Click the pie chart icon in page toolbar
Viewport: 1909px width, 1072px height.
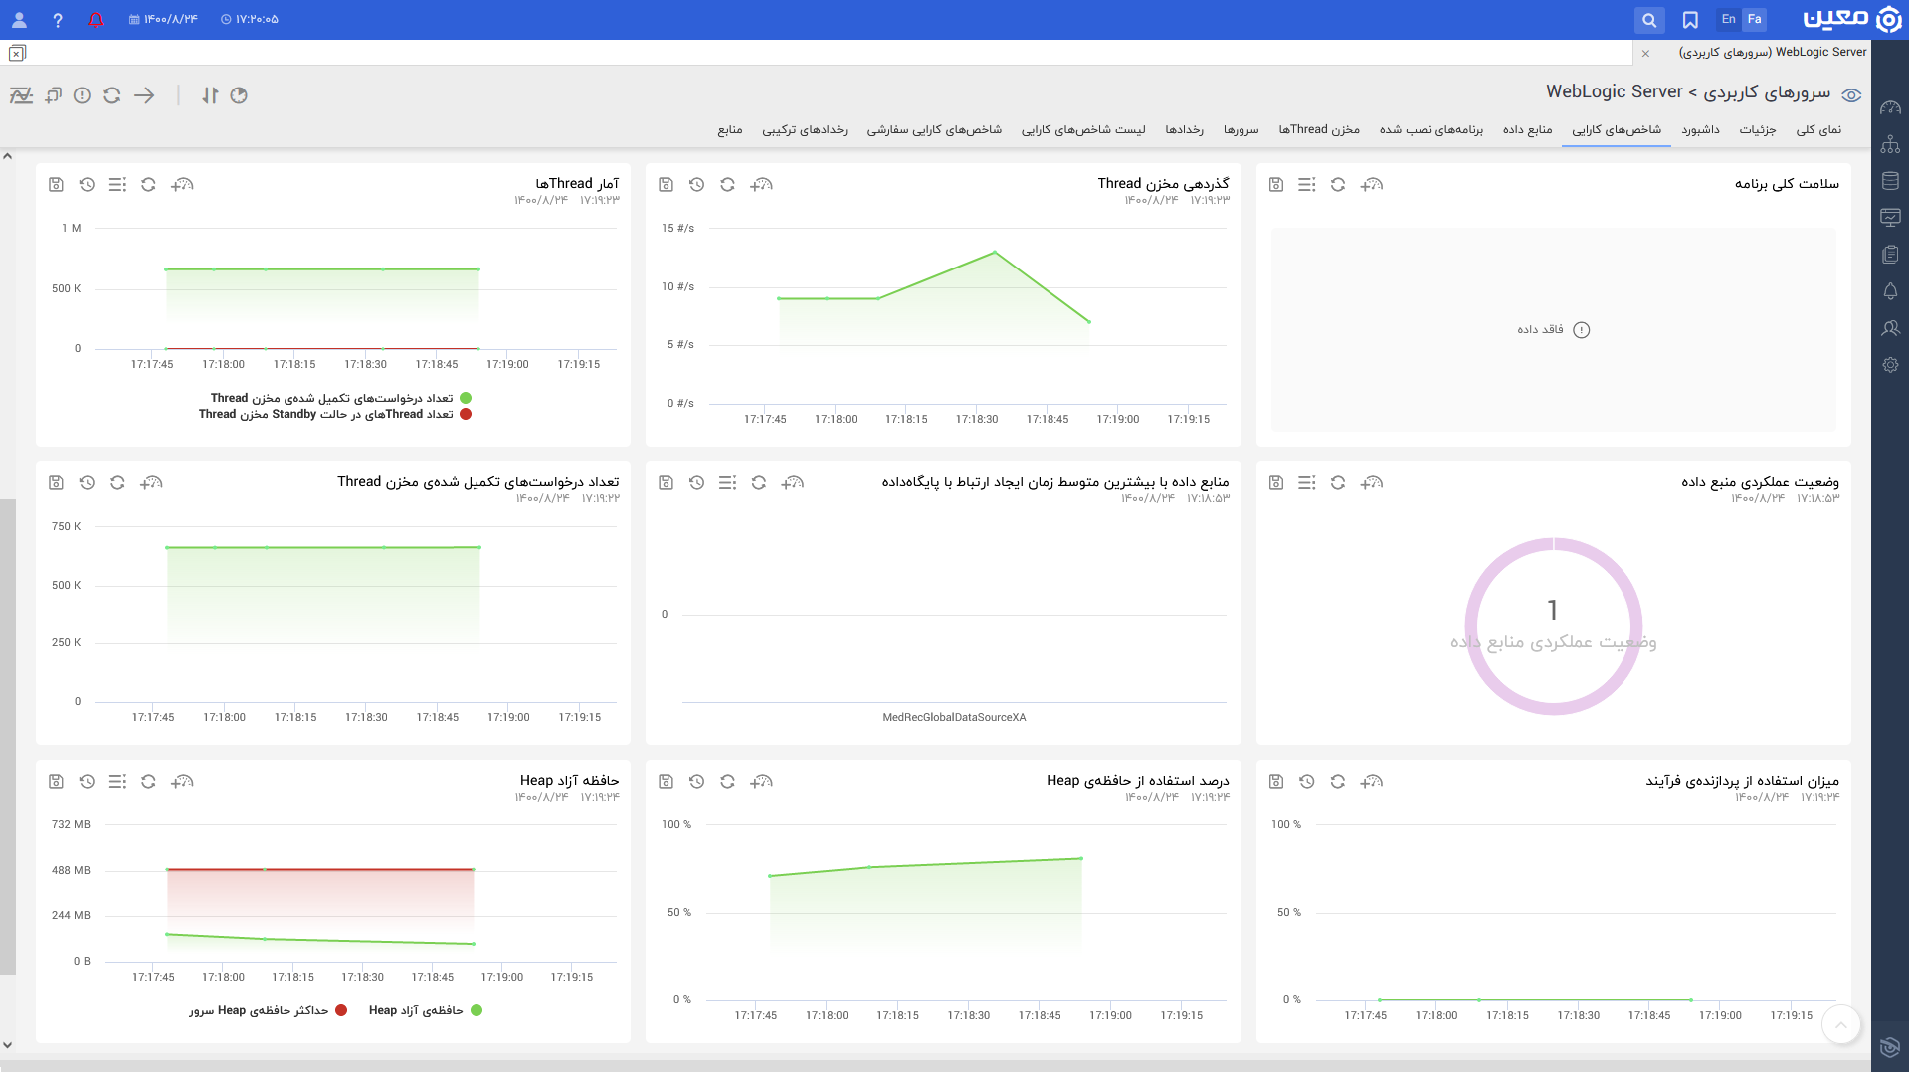pyautogui.click(x=239, y=95)
